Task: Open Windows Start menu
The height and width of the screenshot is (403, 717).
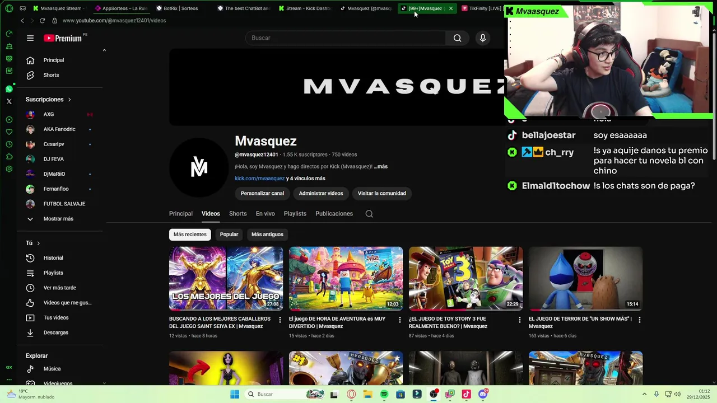Action: click(234, 394)
